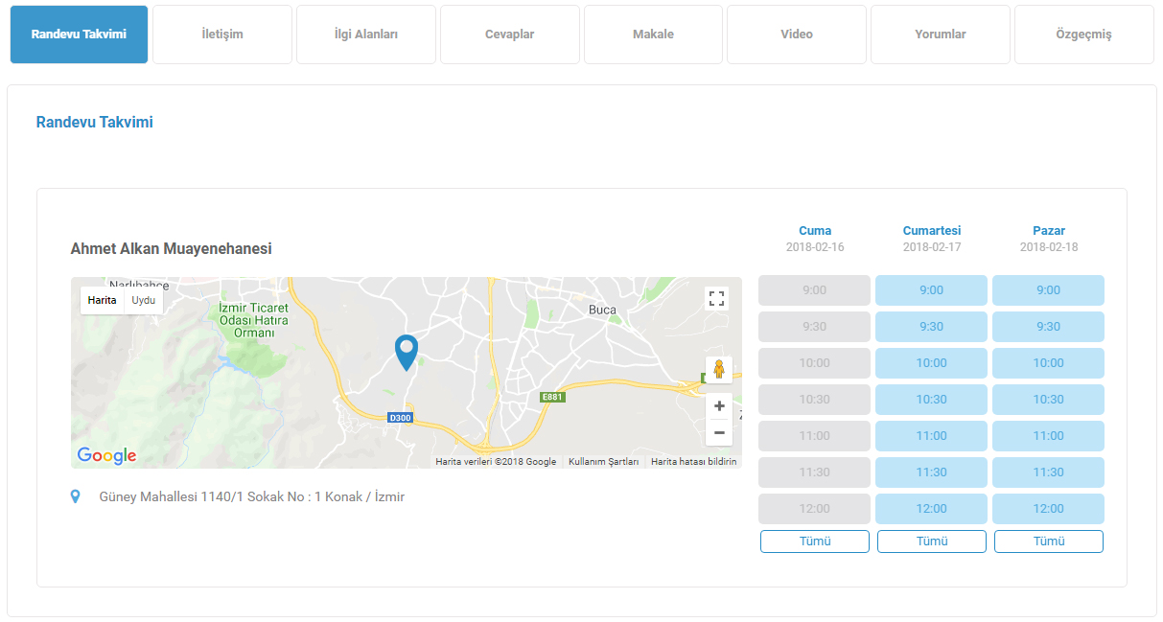Expand Pazar slots with Tümü button

tap(1048, 541)
